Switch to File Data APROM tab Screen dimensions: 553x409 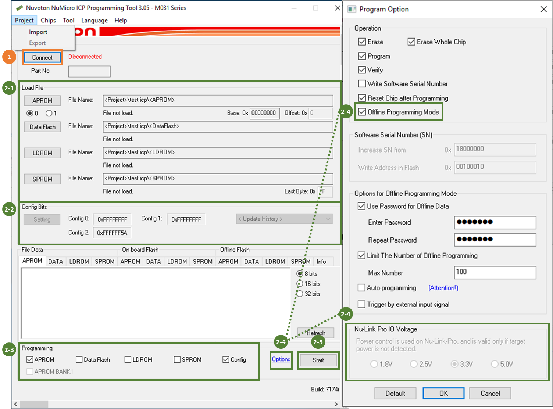coord(32,261)
